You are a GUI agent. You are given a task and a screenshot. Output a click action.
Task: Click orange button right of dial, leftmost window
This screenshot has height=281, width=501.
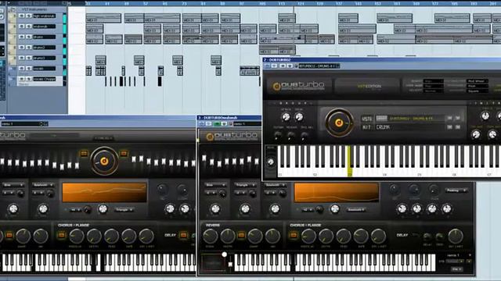click(x=124, y=154)
